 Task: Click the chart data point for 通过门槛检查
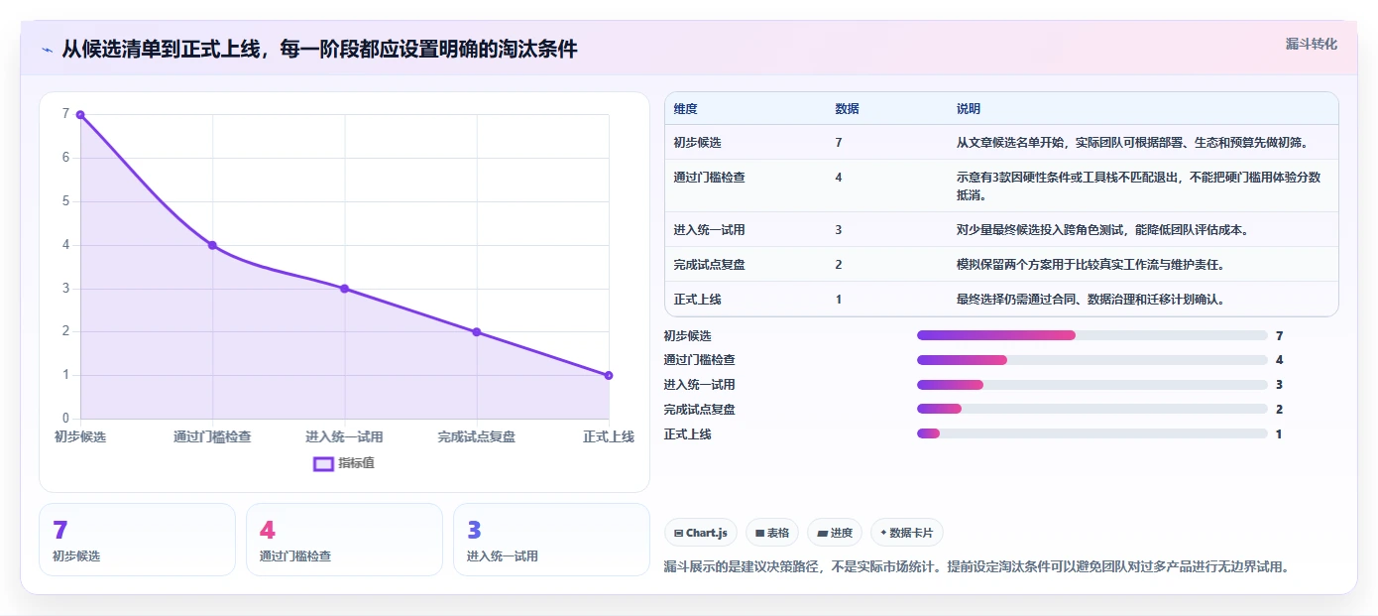[212, 245]
